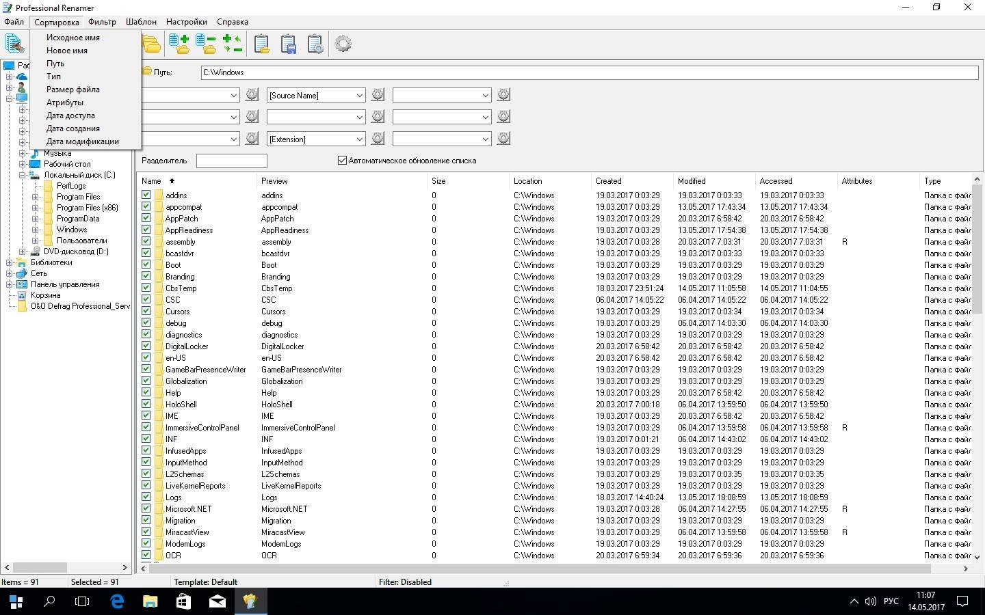Viewport: 985px width, 615px height.
Task: Click the DVD-дисковод (D:) drive icon
Action: [35, 251]
